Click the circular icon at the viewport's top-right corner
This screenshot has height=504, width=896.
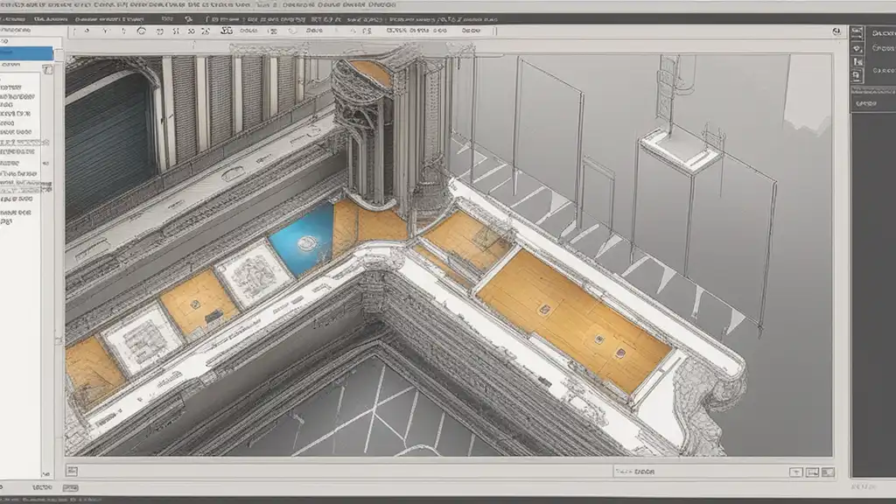836,31
